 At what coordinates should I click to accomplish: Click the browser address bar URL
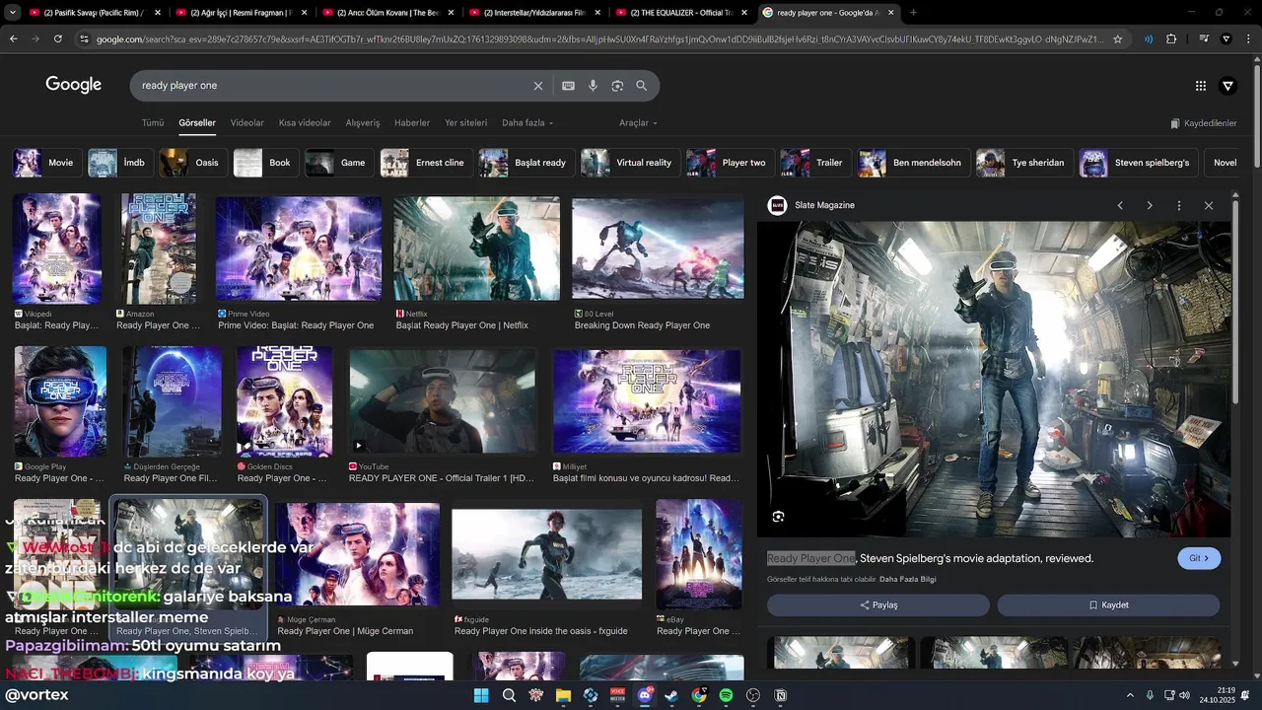pos(599,39)
